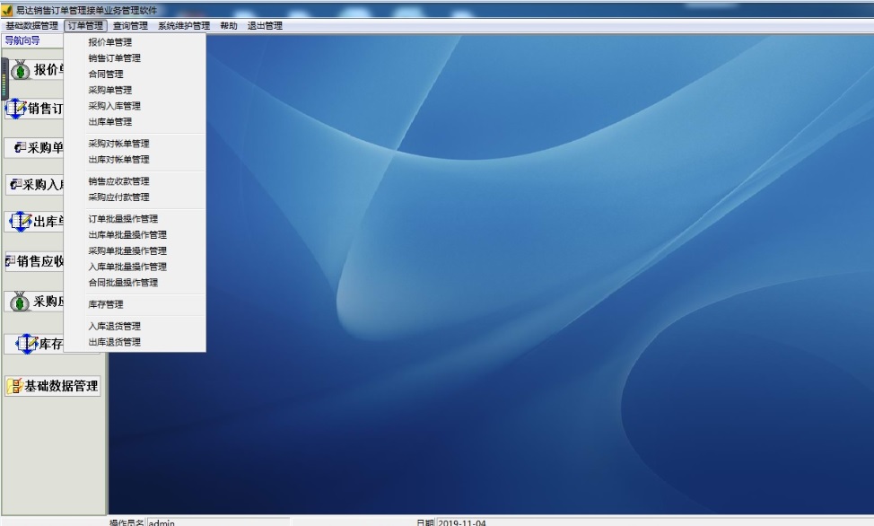Click the 销售应收 sidebar button icon
The width and height of the screenshot is (874, 526).
[x=10, y=262]
